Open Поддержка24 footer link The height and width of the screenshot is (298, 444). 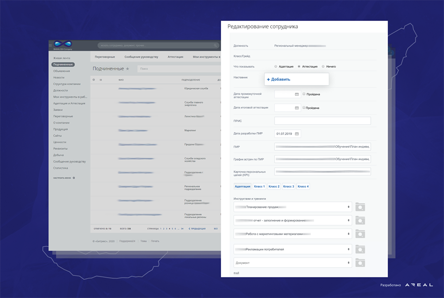pyautogui.click(x=127, y=241)
